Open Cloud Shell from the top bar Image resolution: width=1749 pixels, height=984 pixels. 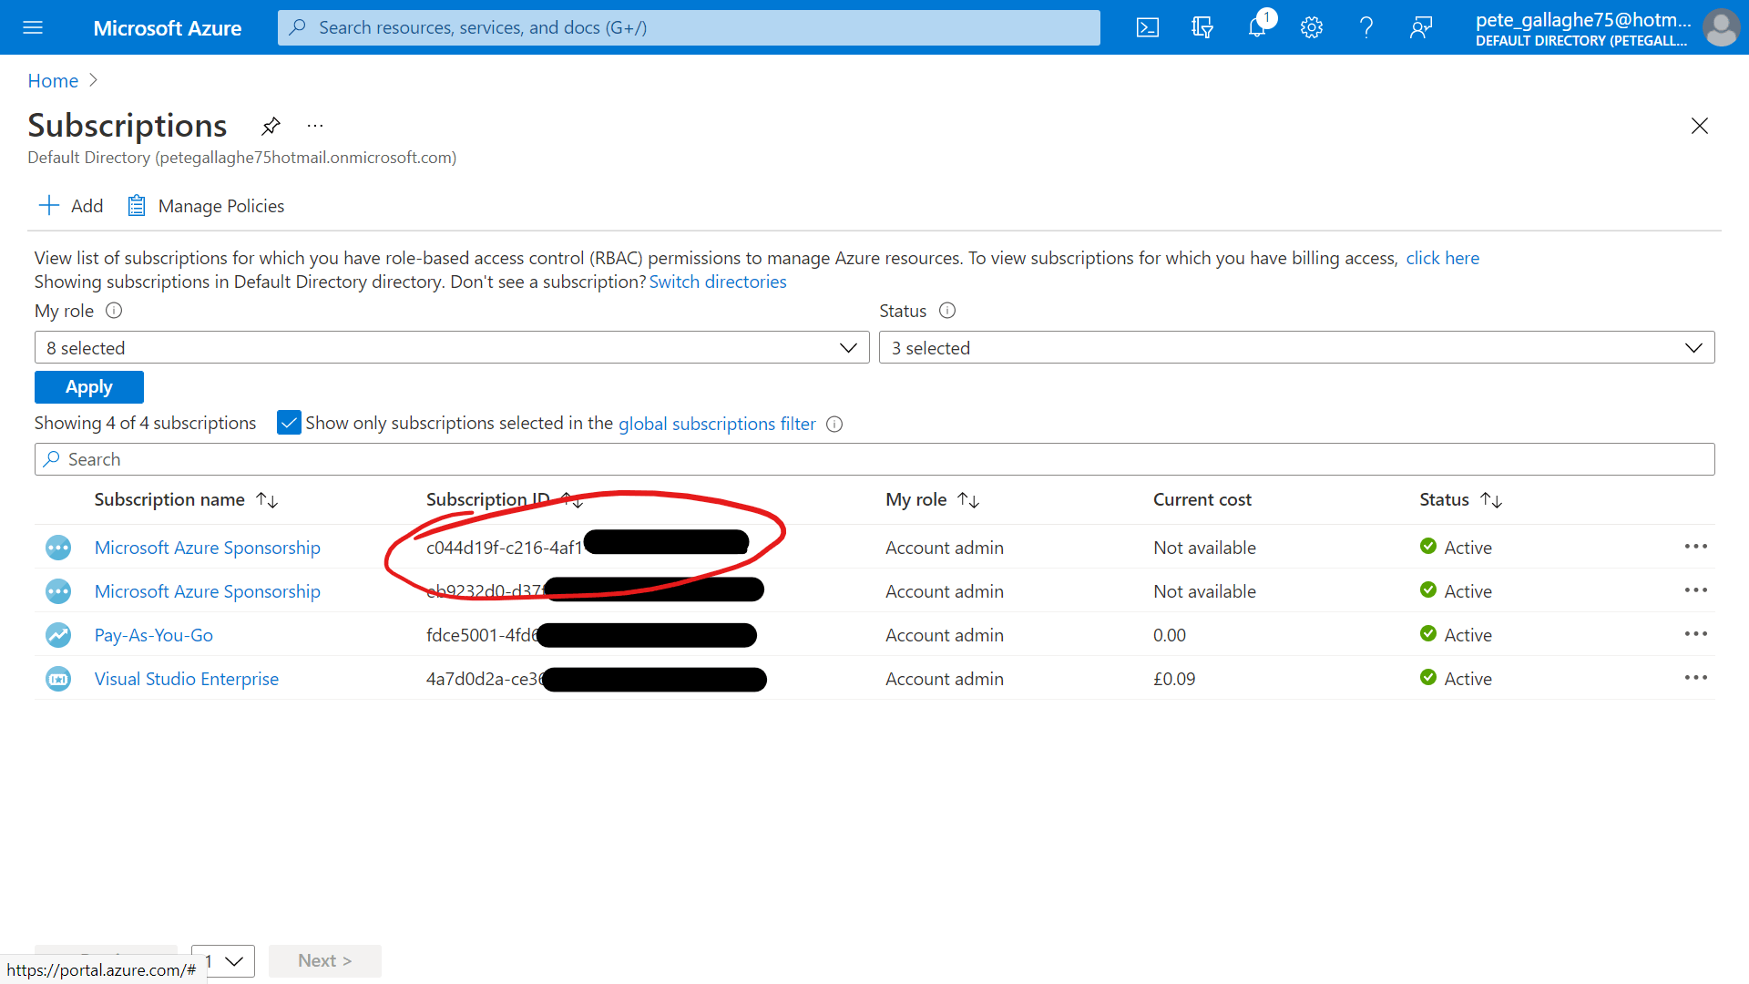tap(1148, 27)
